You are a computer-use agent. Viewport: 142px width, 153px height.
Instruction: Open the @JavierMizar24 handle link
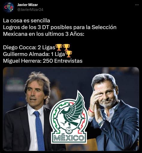[30, 10]
